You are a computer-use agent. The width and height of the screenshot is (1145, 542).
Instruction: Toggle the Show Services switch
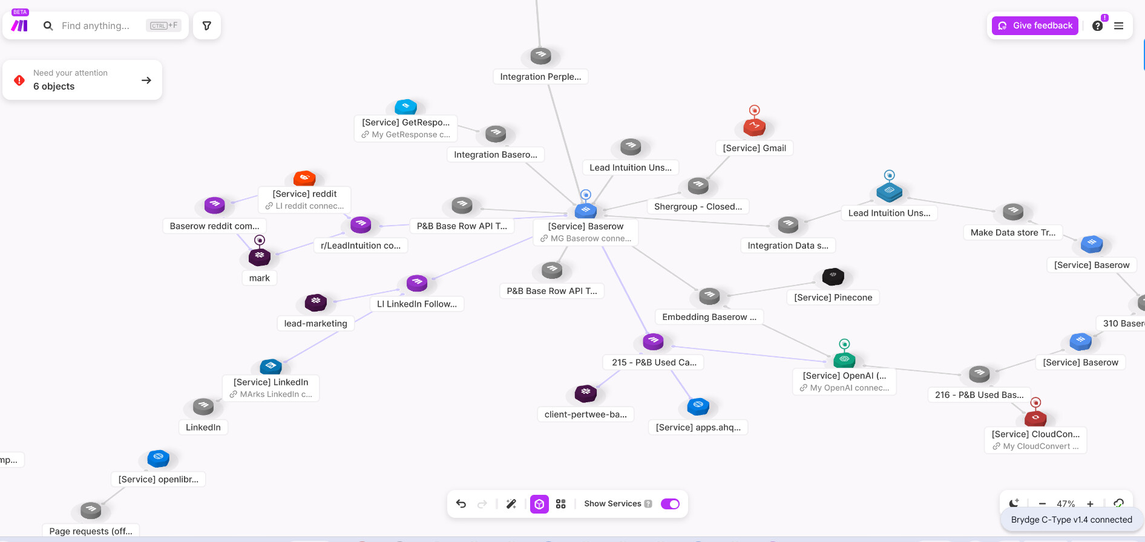pyautogui.click(x=670, y=504)
